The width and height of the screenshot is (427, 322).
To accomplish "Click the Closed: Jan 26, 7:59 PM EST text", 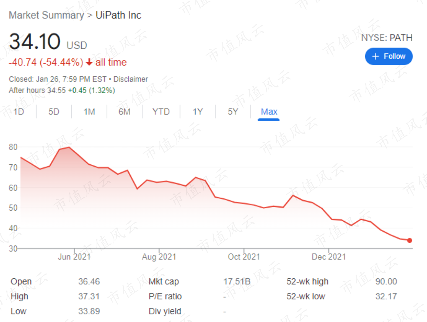I will [58, 79].
